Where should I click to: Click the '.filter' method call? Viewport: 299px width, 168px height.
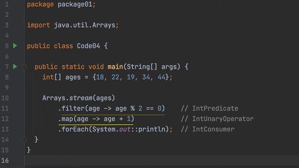[71, 108]
